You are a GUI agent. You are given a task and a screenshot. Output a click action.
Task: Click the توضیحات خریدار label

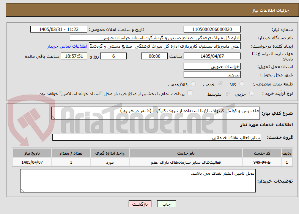click(275, 181)
